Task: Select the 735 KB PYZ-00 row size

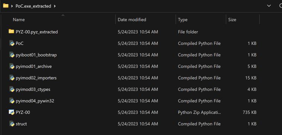Action: pyautogui.click(x=250, y=112)
